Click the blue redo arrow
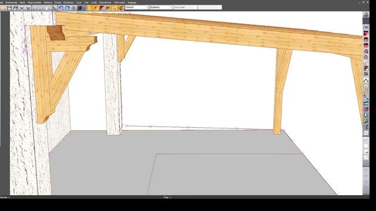The height and width of the screenshot is (211, 376). 68,8
